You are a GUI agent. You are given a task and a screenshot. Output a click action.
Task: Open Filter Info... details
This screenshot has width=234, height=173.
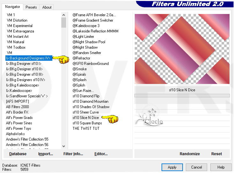(73, 154)
